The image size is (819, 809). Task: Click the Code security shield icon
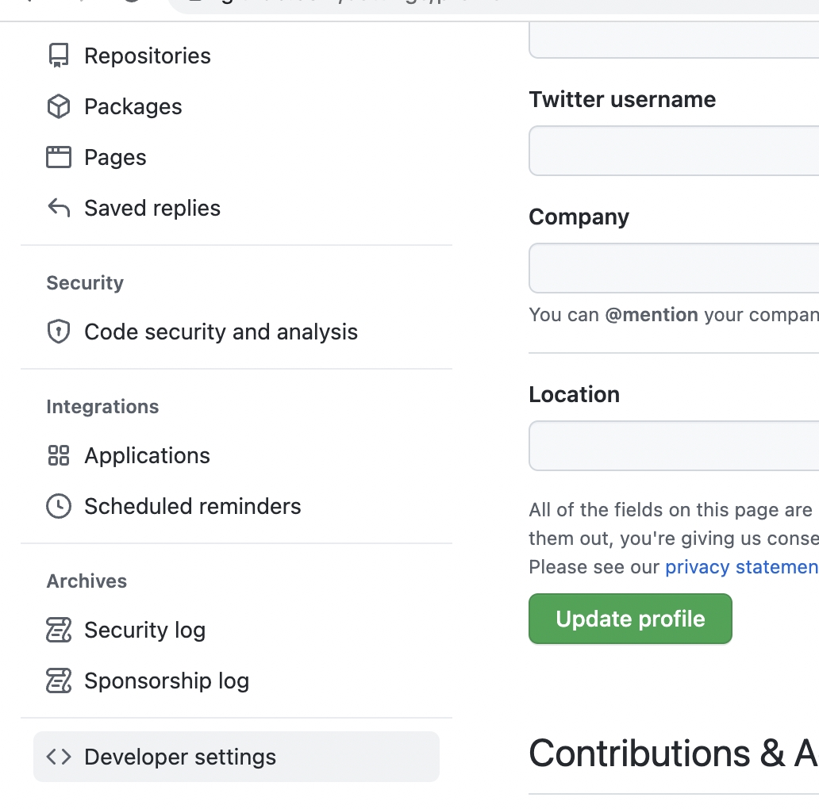[59, 332]
